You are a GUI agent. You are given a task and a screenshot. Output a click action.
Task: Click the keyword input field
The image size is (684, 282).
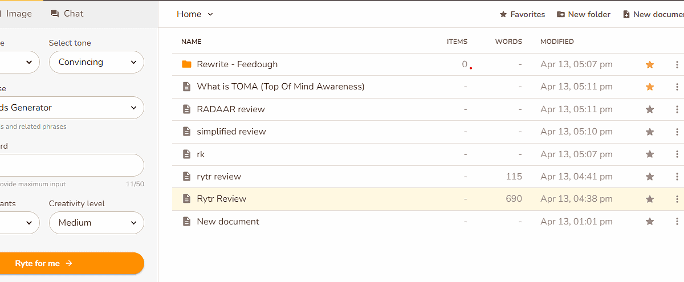click(x=68, y=165)
